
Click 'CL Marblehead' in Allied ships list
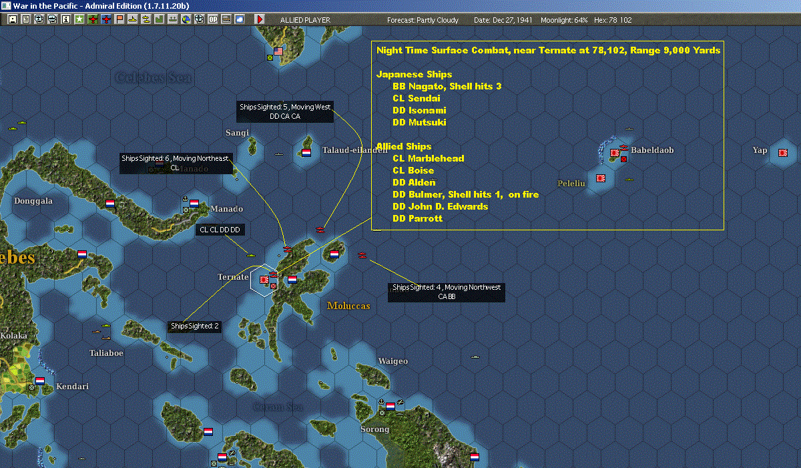tap(428, 158)
